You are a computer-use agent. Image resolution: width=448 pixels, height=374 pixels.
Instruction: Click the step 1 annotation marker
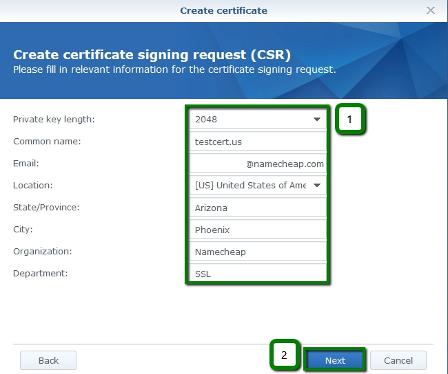tap(349, 119)
